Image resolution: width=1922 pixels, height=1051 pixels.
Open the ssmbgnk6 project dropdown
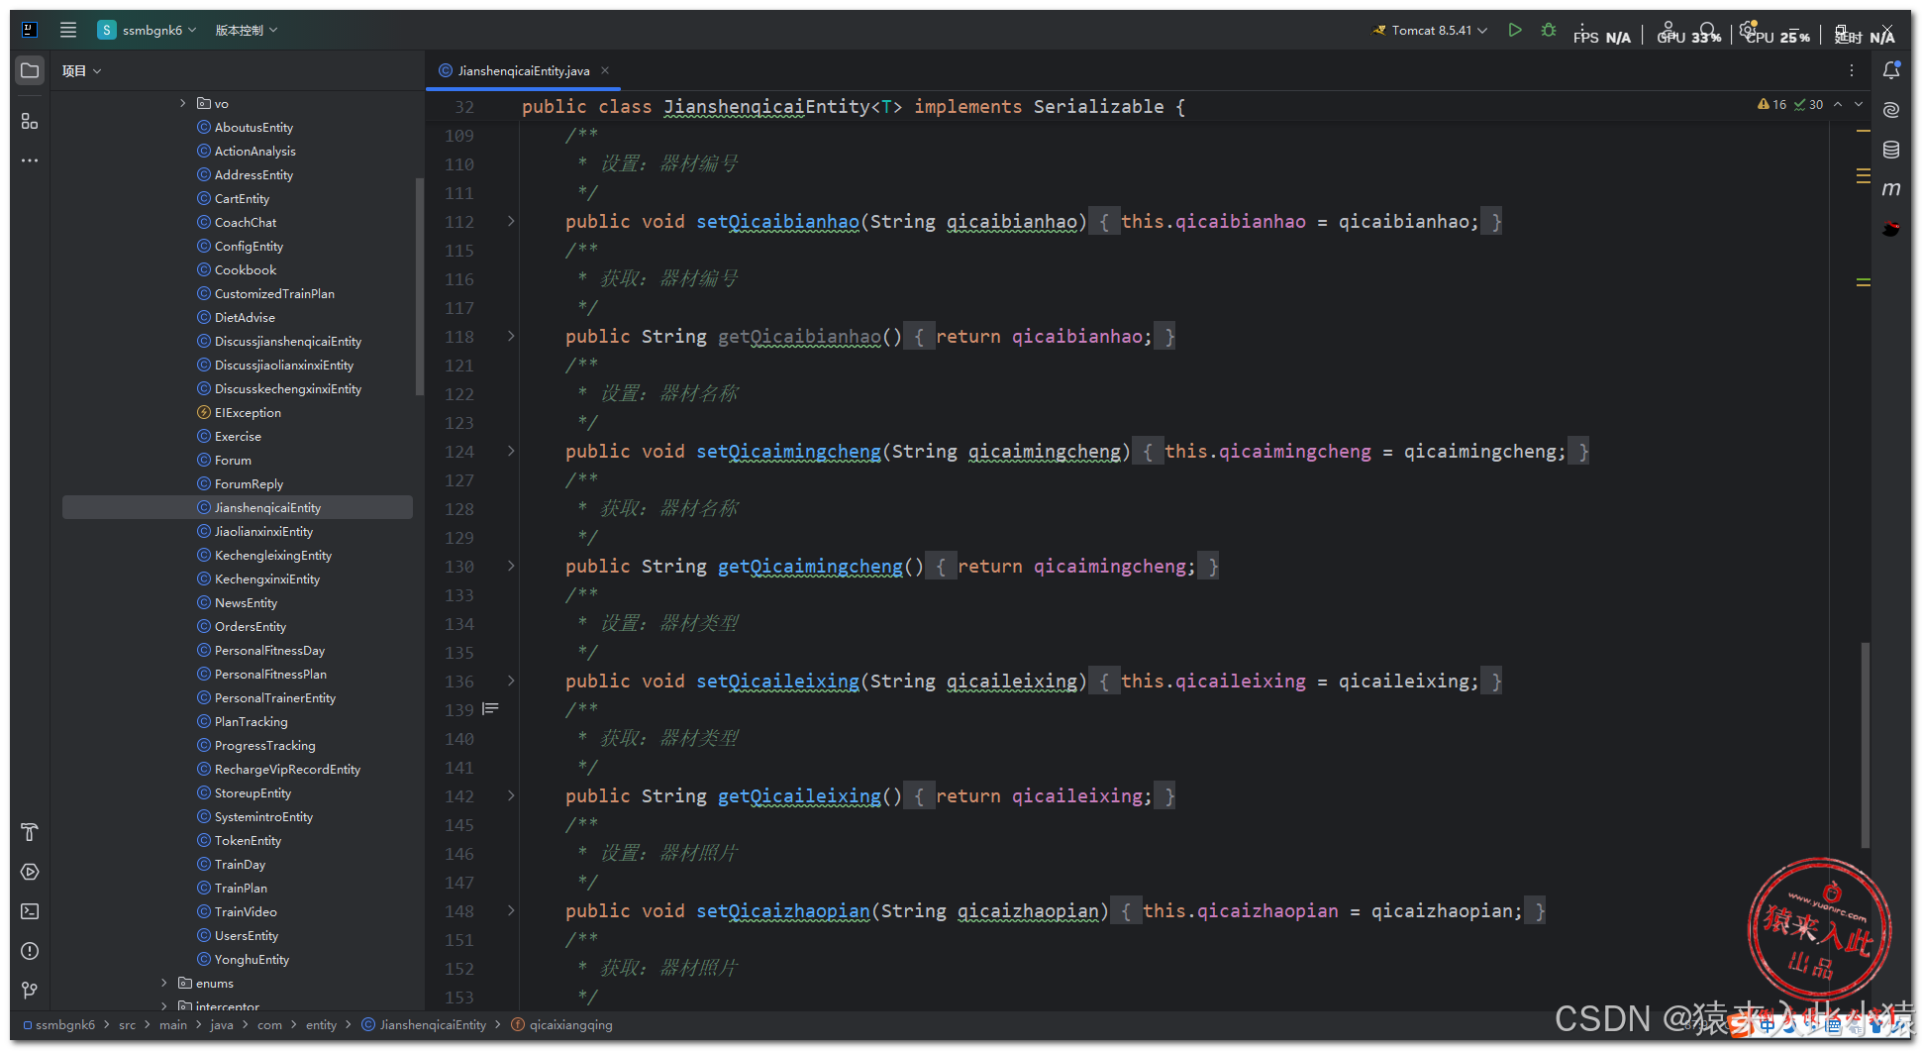[148, 30]
